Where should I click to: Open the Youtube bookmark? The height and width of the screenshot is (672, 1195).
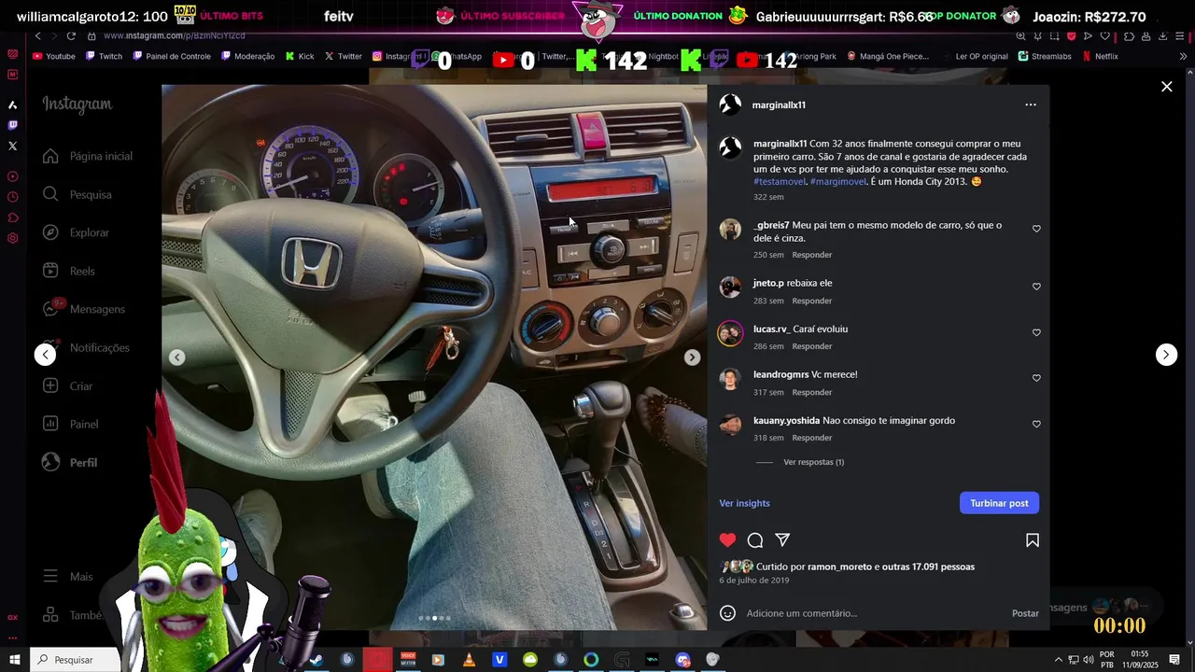54,56
